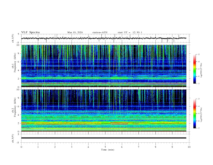This screenshot has width=213, height=165.
Task: Select the date text "Mar.10, 2024"
Action: coord(75,32)
